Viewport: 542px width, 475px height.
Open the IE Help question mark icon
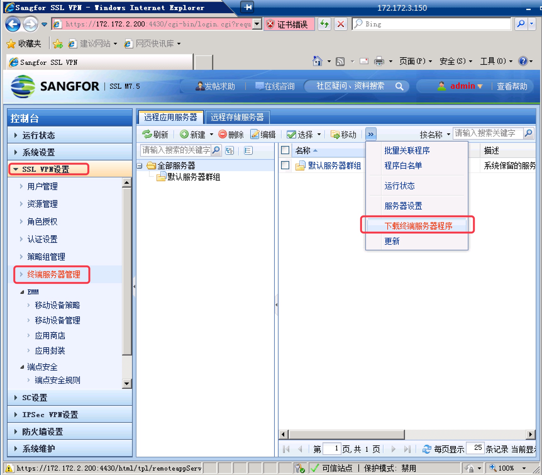tap(523, 61)
